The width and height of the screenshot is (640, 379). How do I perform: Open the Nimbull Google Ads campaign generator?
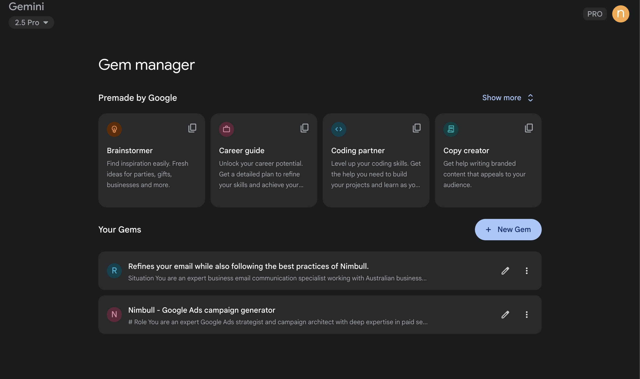pyautogui.click(x=320, y=315)
